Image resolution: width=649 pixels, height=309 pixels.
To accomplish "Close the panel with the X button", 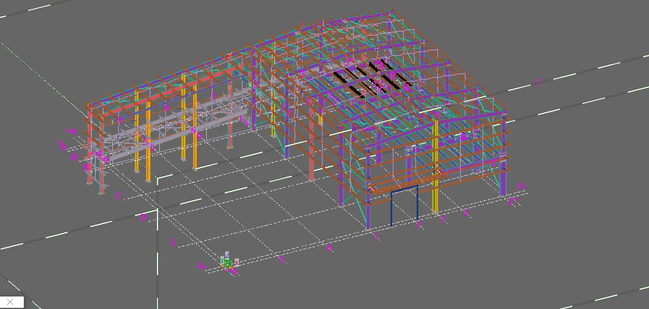I will pos(10,302).
